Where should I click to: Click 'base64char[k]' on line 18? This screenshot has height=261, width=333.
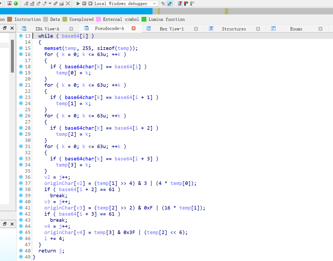84,67
